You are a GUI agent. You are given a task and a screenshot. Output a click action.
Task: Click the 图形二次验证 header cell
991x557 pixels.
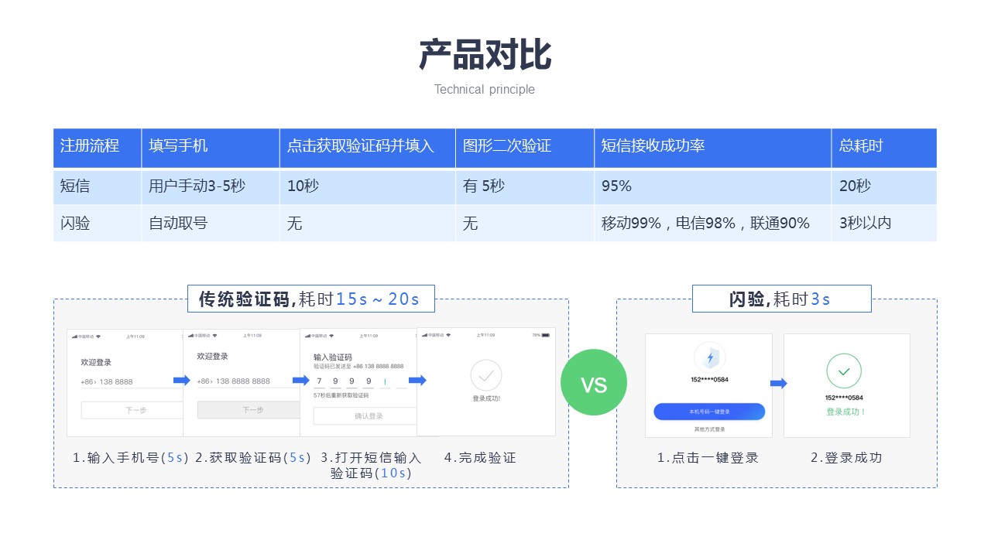coord(525,148)
